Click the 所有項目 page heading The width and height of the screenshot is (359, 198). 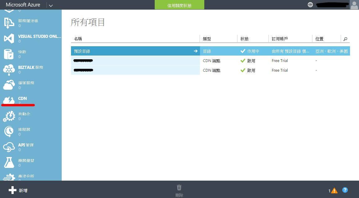(x=88, y=22)
